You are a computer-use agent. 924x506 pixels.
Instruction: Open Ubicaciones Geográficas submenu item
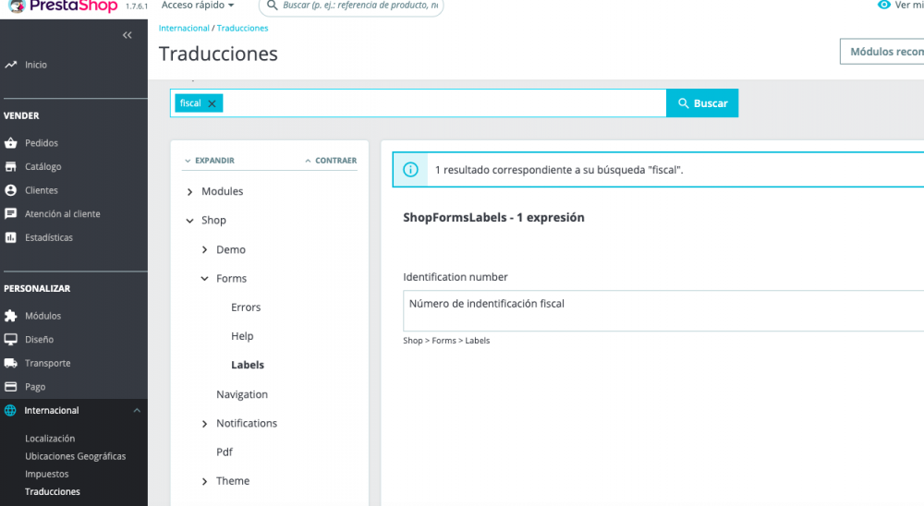point(76,456)
